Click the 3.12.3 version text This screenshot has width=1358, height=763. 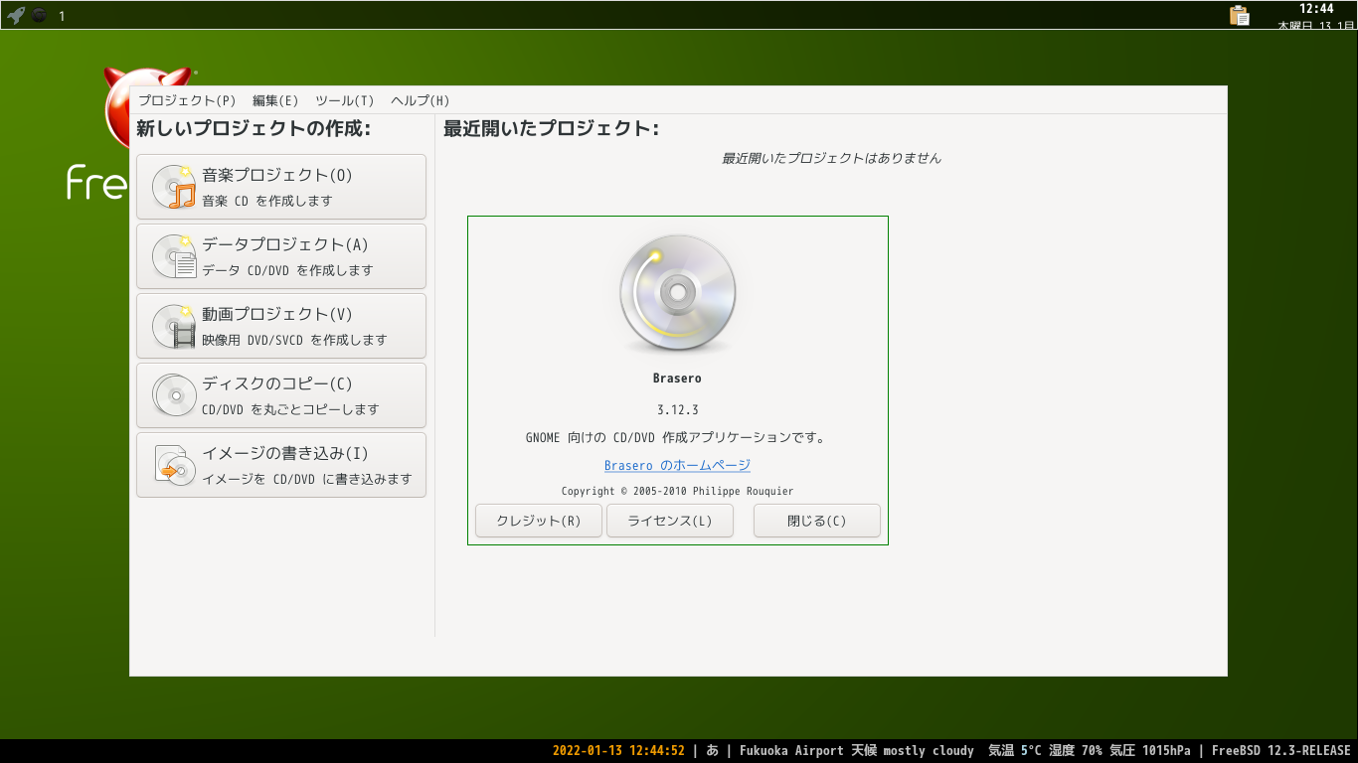678,409
